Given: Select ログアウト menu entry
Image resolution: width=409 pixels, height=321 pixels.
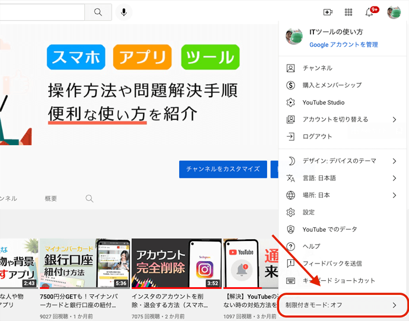Looking at the screenshot, I should tap(343, 136).
